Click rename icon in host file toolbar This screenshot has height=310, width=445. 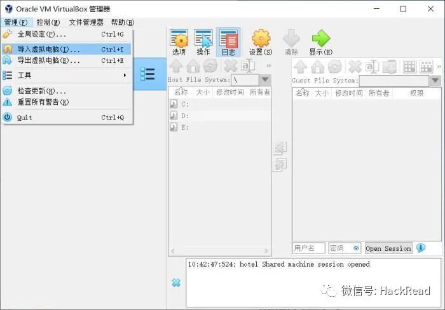coord(248,66)
